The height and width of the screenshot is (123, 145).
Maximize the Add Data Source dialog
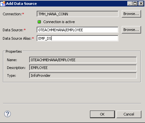pos(135,4)
